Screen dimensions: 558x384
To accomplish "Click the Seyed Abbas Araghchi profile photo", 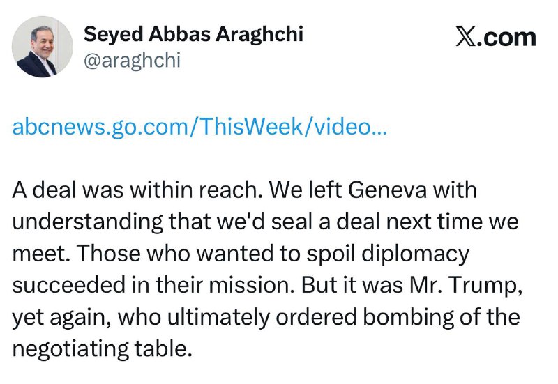I will pyautogui.click(x=43, y=47).
